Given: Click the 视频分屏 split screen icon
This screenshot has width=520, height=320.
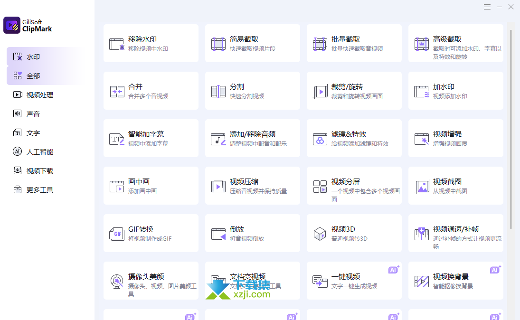Looking at the screenshot, I should [320, 187].
